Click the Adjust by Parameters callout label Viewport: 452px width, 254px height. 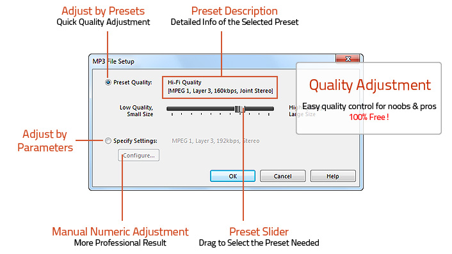click(x=45, y=141)
